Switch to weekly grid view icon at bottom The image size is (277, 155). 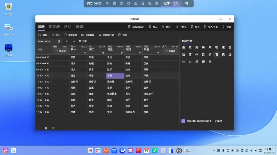coord(46,128)
